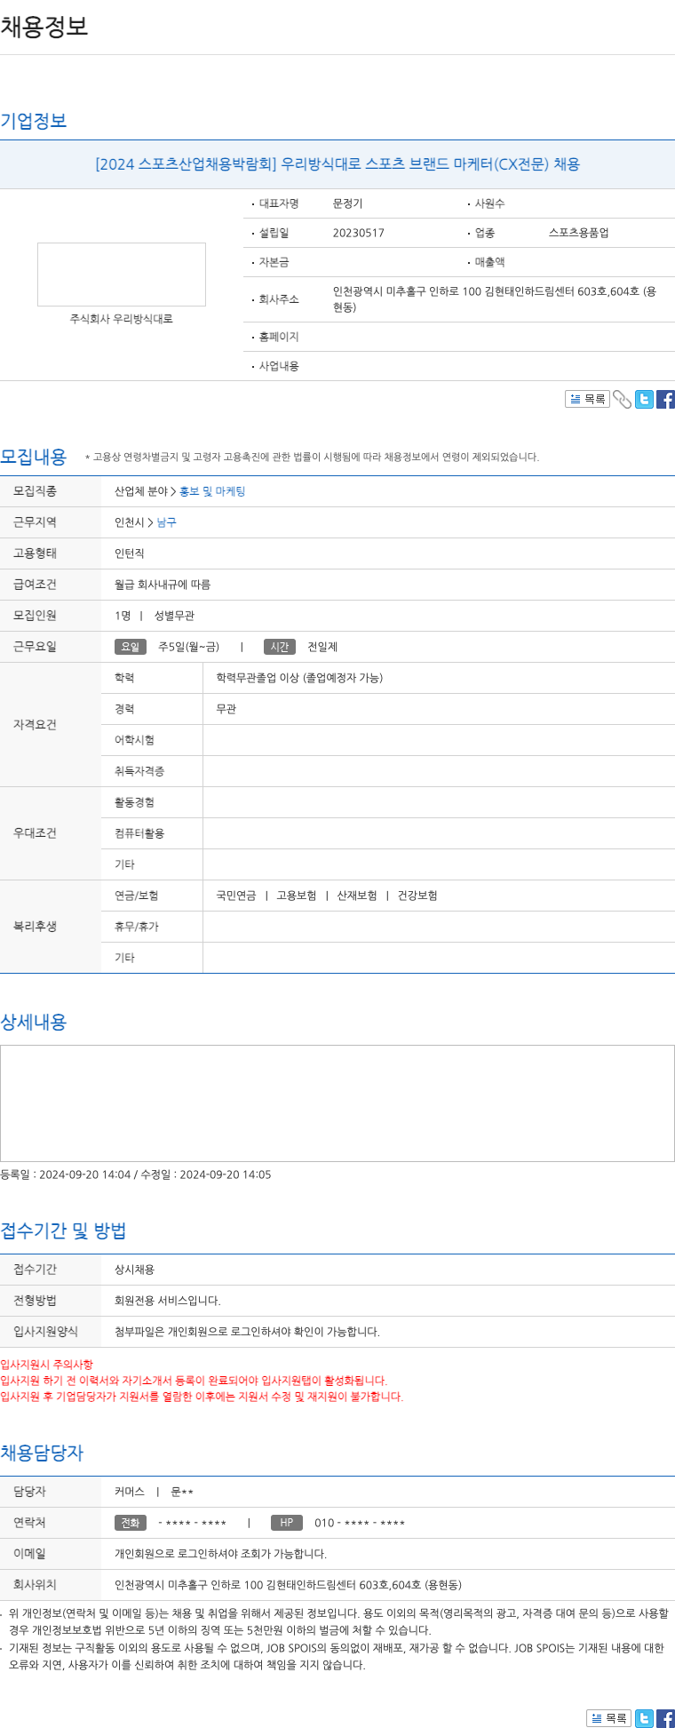Select the 성별무관 text in 모집인원 row
The width and height of the screenshot is (675, 1728).
point(174,616)
